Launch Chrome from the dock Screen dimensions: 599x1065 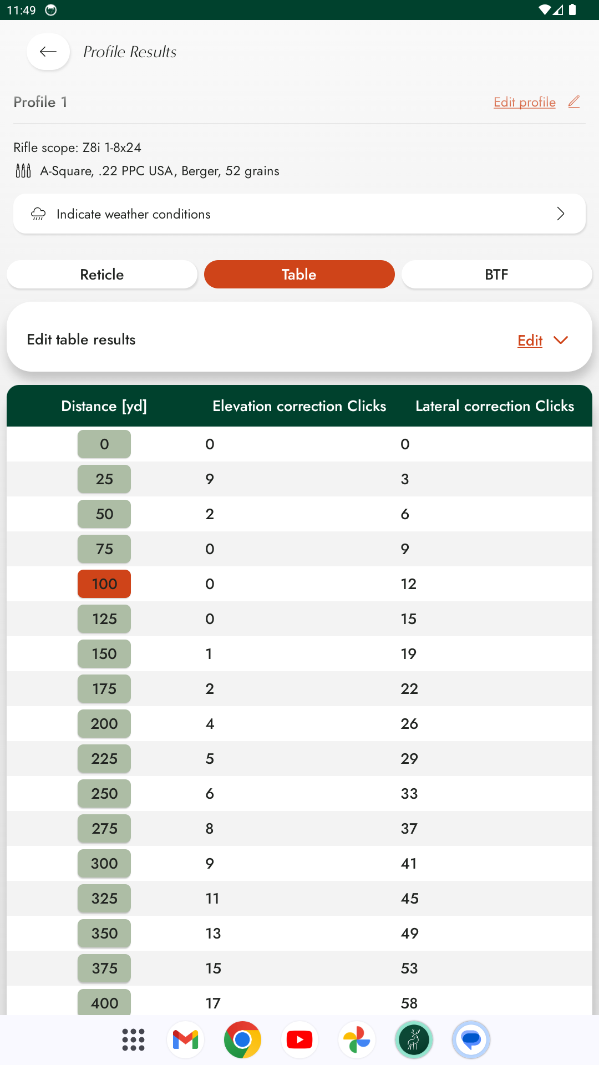[x=242, y=1039]
